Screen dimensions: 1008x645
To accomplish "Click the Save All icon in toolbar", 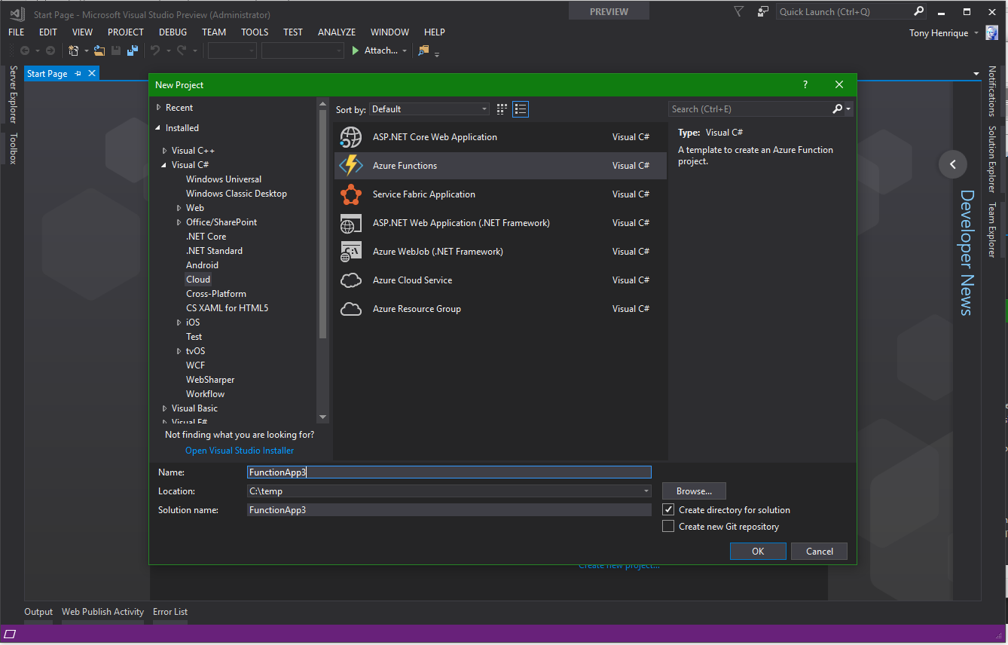I will [133, 50].
